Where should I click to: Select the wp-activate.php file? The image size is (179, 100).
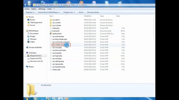click(58, 36)
